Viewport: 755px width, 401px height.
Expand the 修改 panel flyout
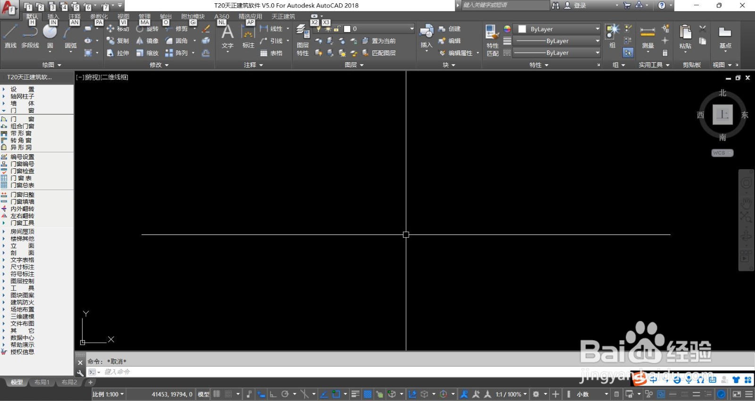[159, 65]
